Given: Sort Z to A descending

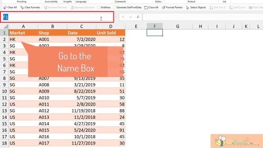Looking at the screenshot, I should (x=237, y=7).
